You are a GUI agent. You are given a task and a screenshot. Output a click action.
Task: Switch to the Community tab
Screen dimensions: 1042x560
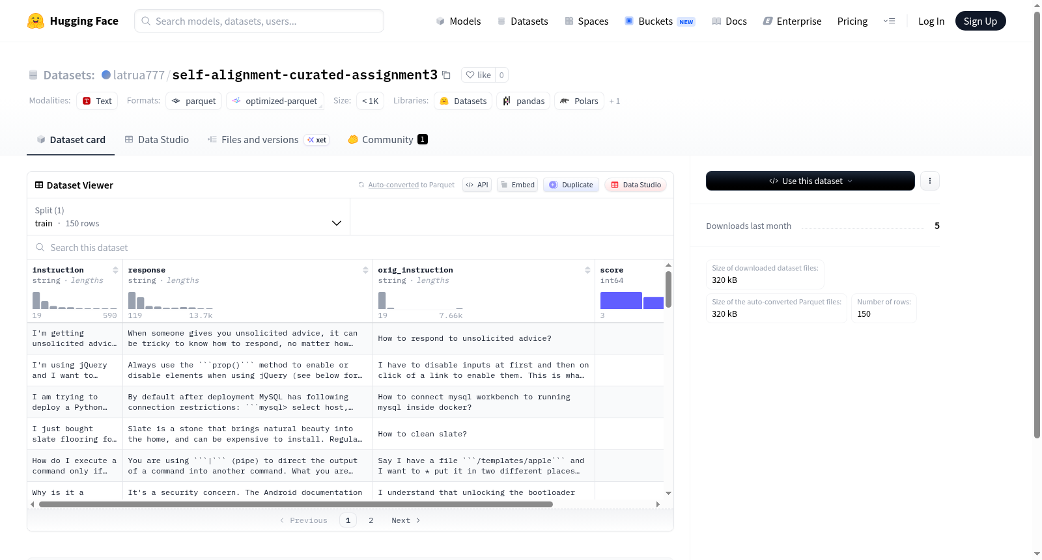point(387,140)
